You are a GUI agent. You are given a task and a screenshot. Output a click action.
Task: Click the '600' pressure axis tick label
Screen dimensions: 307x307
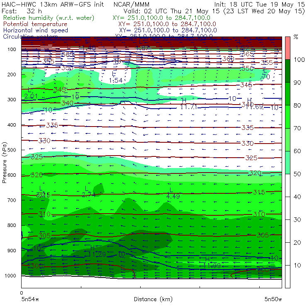coord(12,175)
